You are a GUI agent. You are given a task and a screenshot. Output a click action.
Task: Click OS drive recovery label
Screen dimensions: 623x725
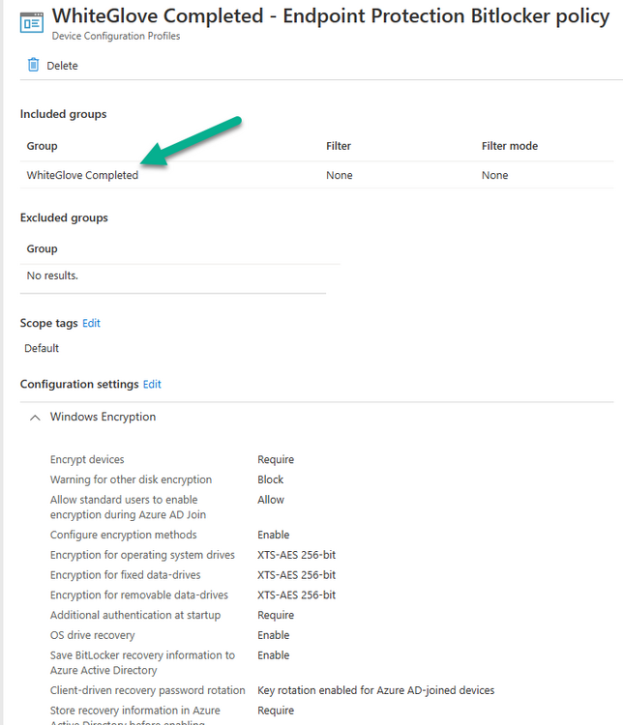[x=92, y=635]
